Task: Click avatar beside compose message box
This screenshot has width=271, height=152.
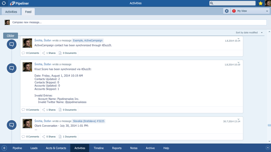Action: [7, 22]
